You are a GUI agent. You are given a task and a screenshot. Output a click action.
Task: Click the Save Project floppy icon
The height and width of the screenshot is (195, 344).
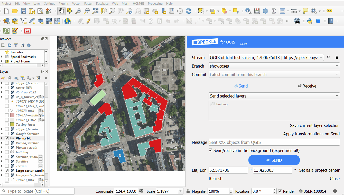(23, 11)
